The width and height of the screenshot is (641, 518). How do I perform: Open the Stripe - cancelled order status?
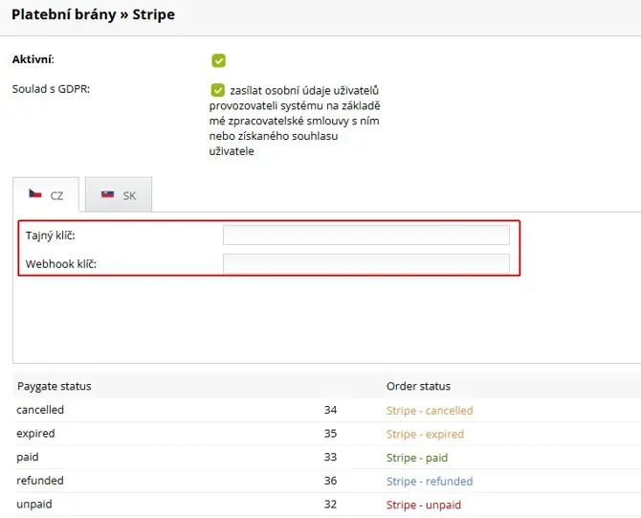pos(429,411)
